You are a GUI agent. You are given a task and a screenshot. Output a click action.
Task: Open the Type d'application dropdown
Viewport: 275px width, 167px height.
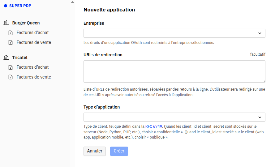click(x=174, y=117)
